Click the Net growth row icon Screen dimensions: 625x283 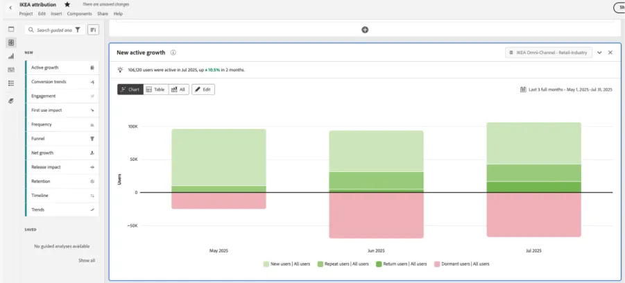(92, 153)
